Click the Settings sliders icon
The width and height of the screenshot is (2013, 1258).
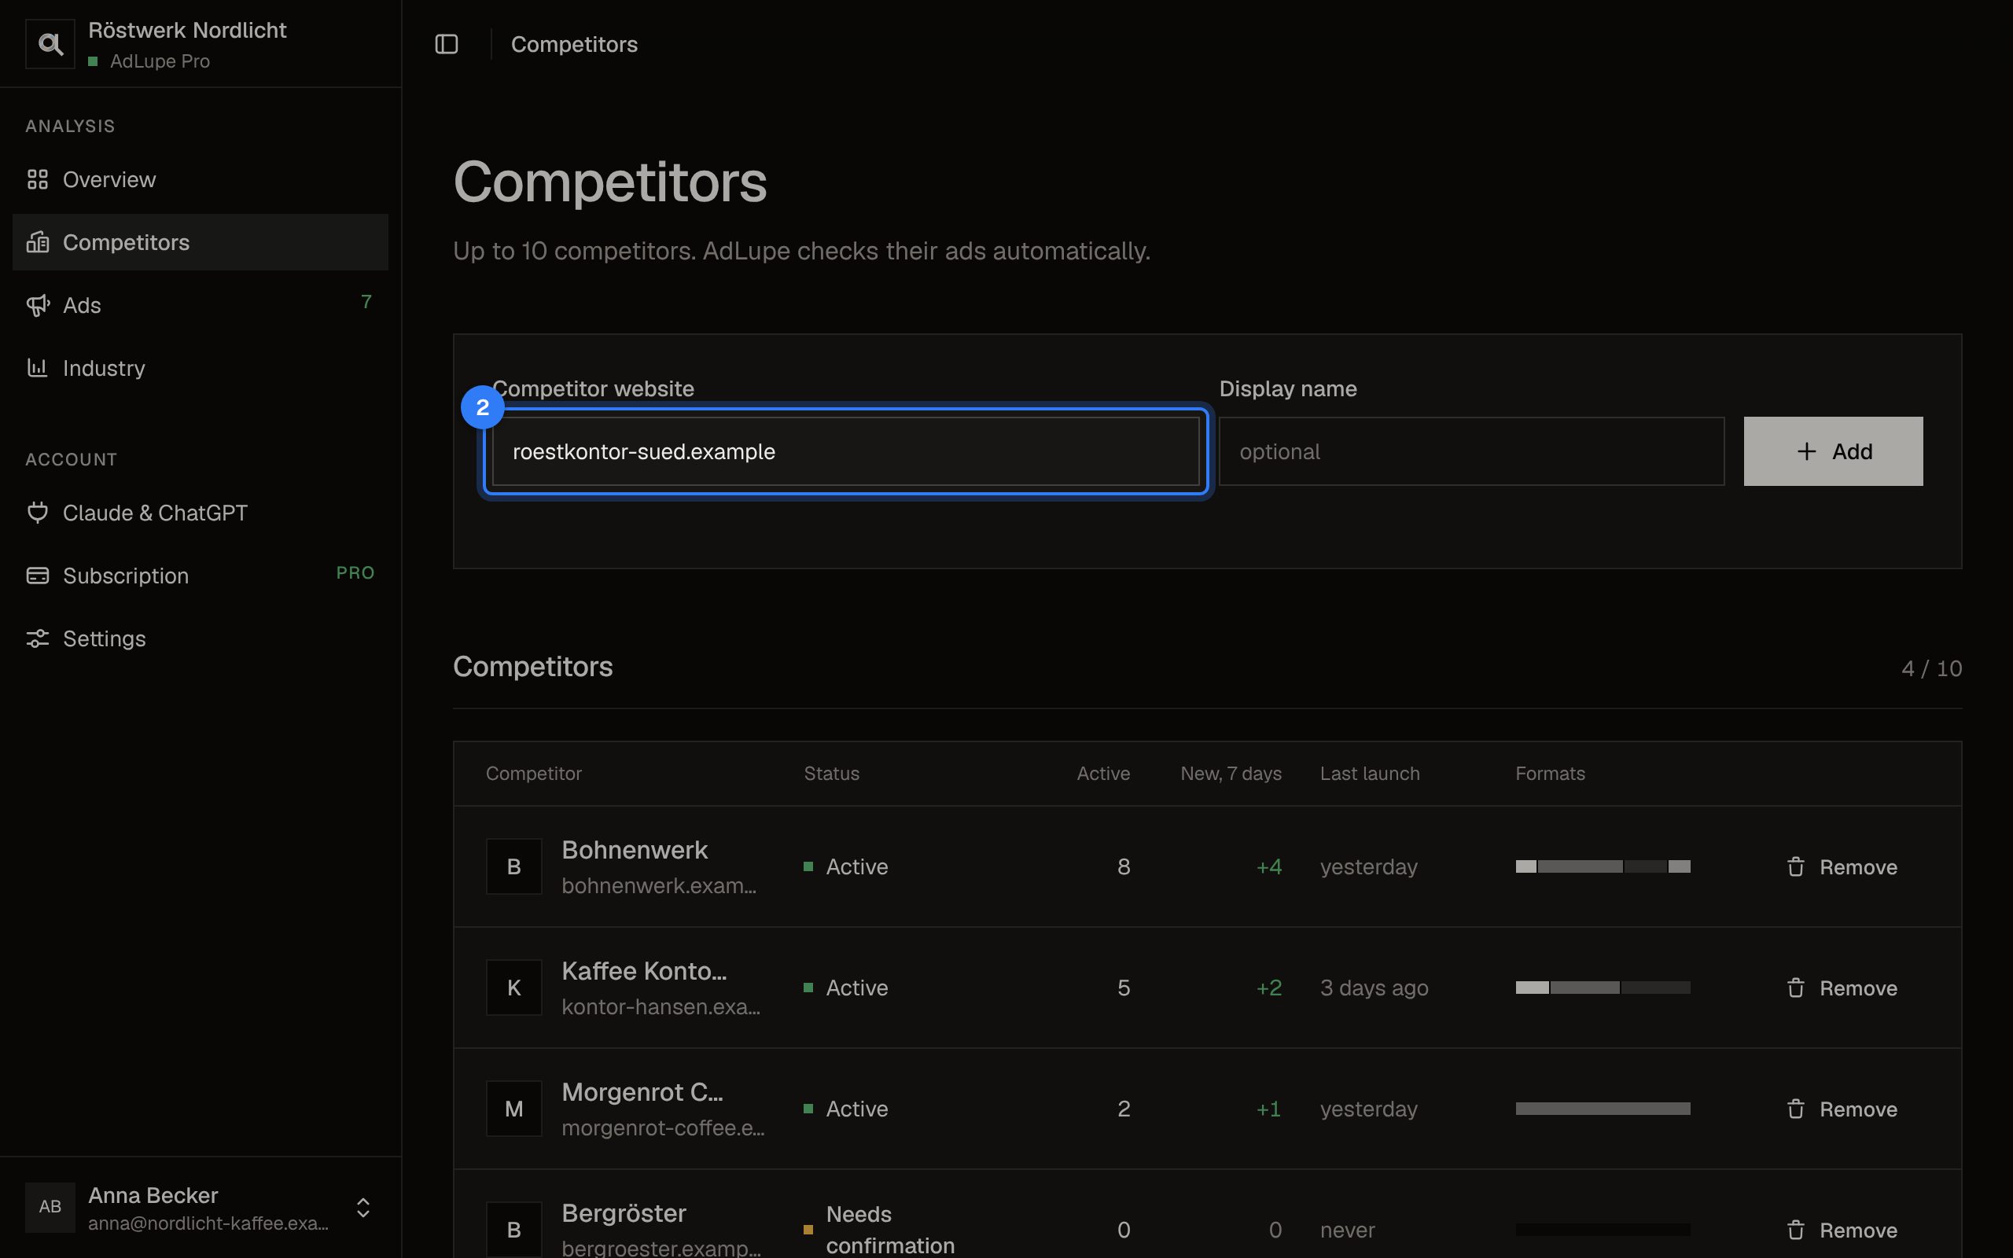click(38, 638)
